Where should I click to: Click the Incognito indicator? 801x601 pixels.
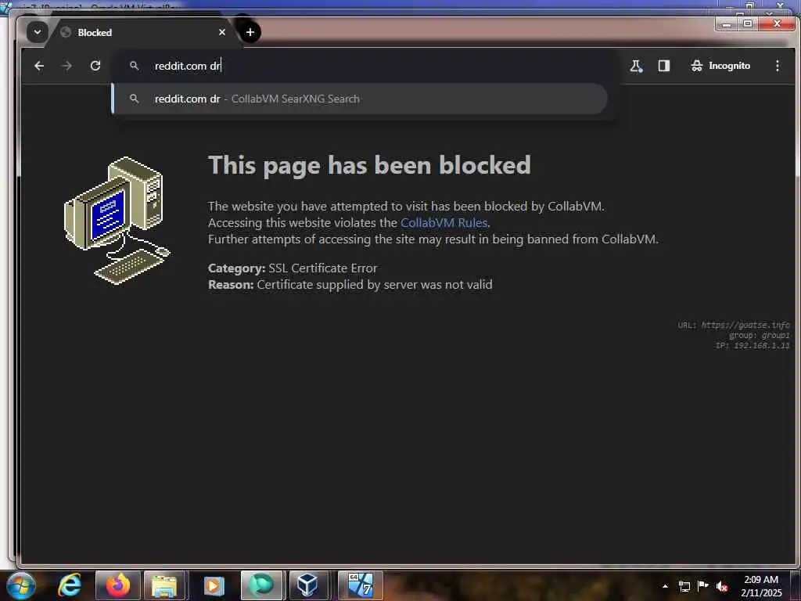[x=720, y=66]
